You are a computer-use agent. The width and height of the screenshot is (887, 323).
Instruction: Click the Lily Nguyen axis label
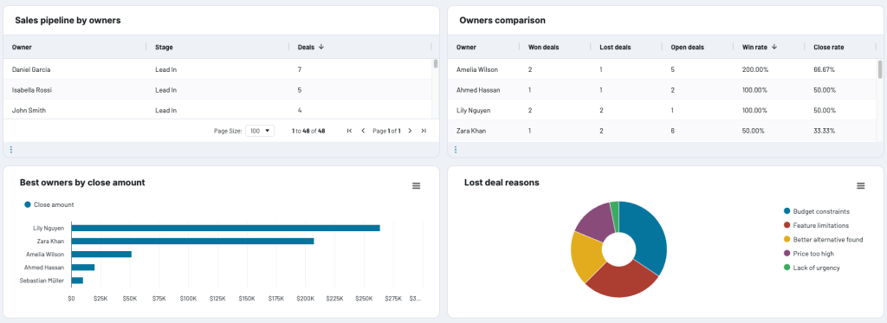(49, 228)
